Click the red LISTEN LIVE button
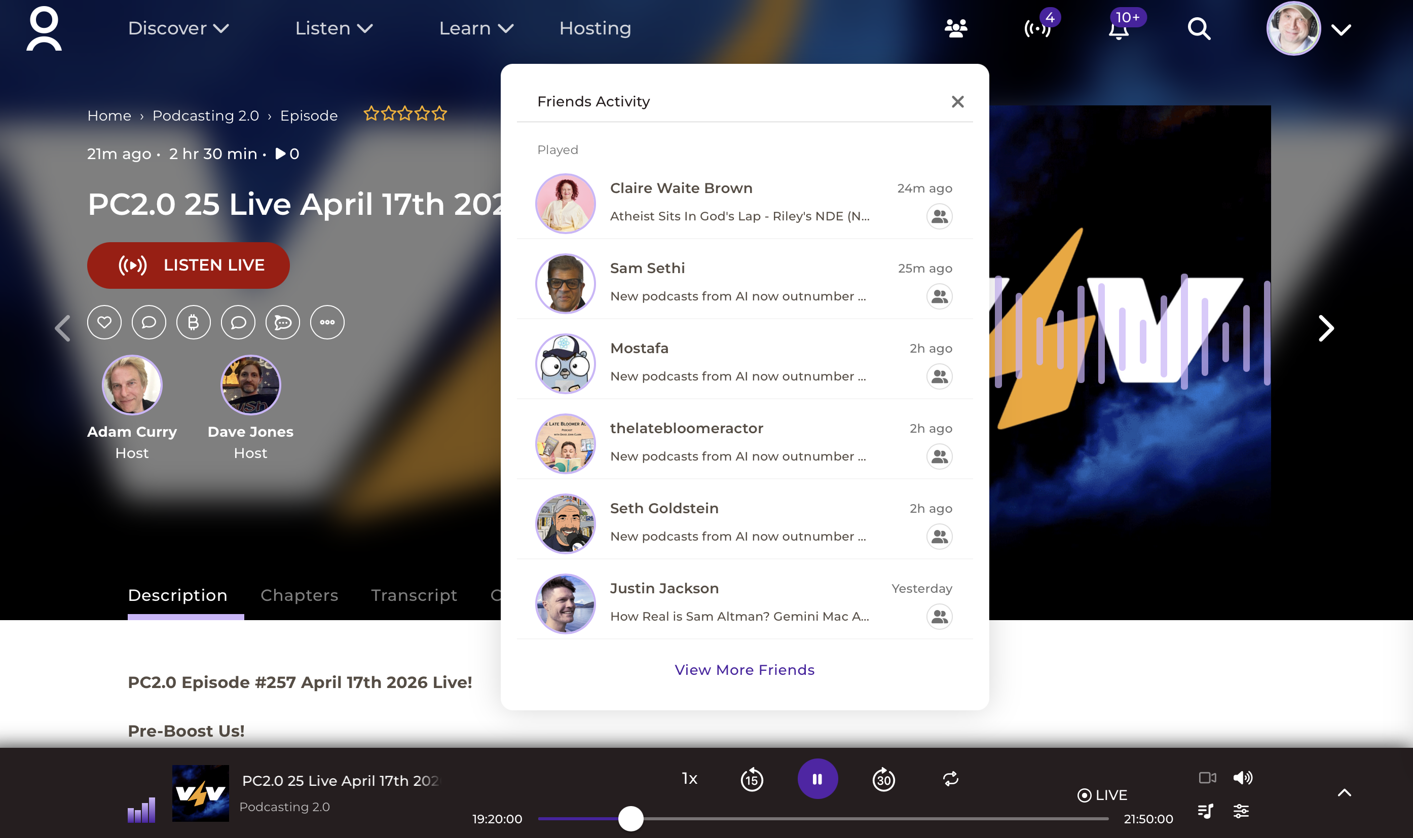The width and height of the screenshot is (1413, 838). point(188,265)
